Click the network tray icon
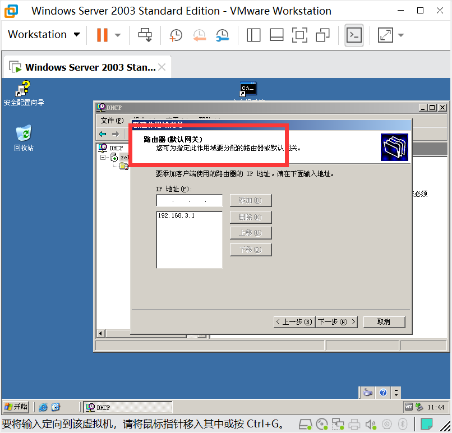 click(x=419, y=407)
